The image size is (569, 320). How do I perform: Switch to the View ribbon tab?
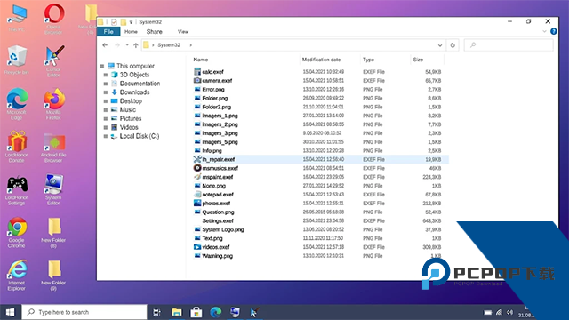point(183,32)
